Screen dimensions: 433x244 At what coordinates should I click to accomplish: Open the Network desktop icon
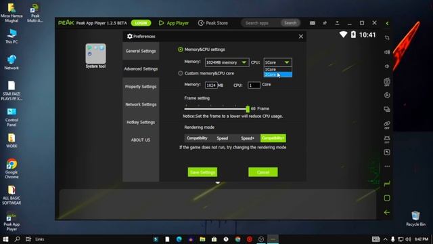point(12,62)
